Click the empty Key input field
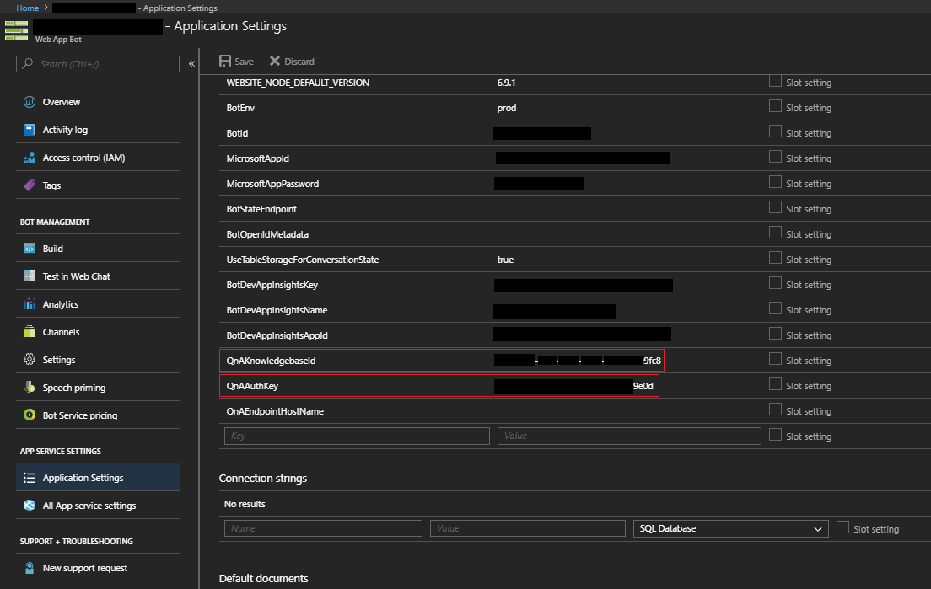 pyautogui.click(x=355, y=436)
